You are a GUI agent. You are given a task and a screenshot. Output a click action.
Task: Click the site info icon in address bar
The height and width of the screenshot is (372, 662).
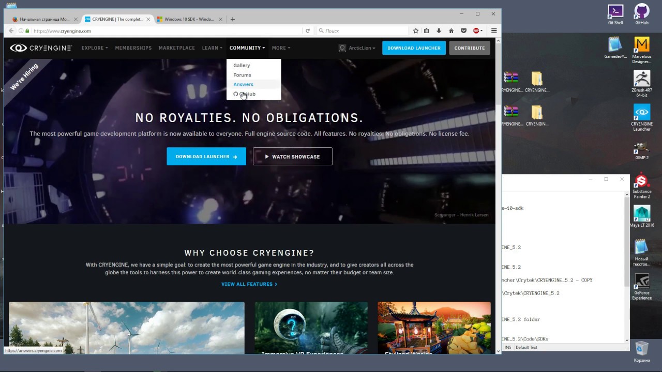[x=21, y=31]
